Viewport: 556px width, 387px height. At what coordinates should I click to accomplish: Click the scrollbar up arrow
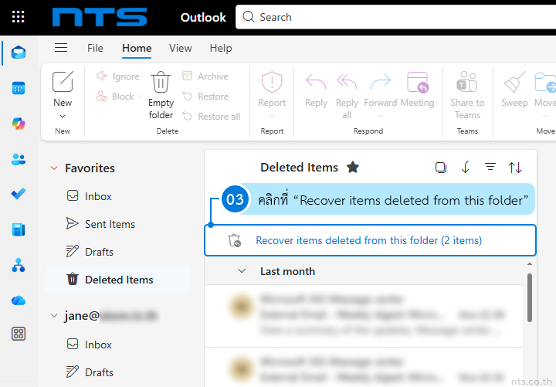point(530,264)
